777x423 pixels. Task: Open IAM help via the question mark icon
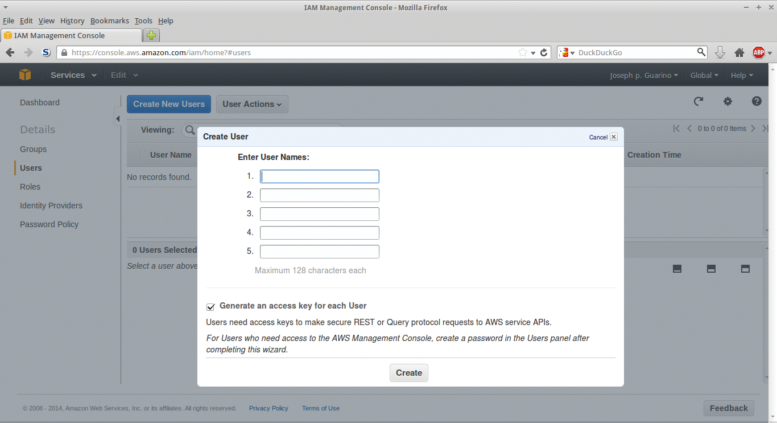(757, 101)
